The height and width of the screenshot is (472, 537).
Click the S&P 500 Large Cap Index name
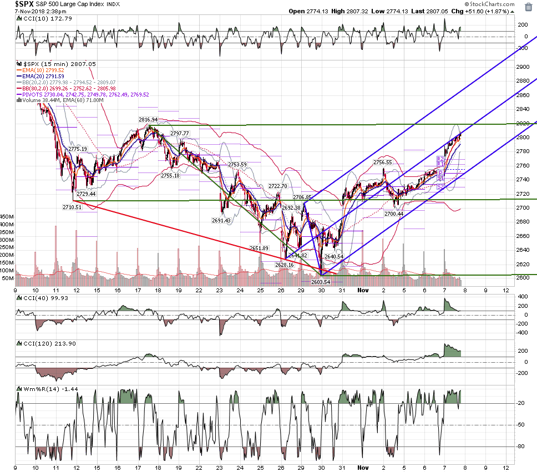pos(70,4)
